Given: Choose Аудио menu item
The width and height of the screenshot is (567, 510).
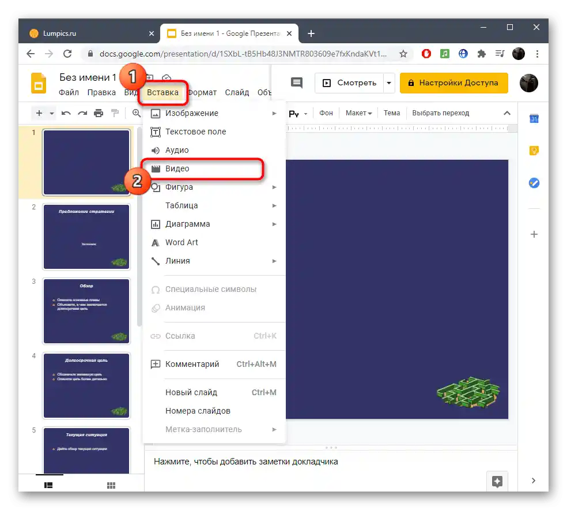Looking at the screenshot, I should (214, 150).
